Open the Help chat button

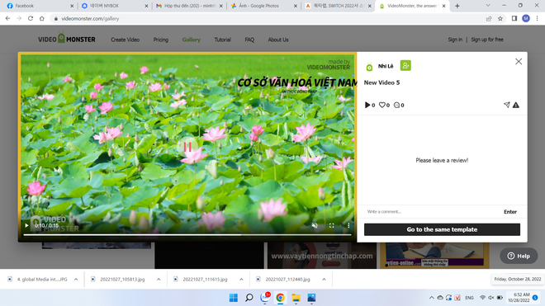519,256
